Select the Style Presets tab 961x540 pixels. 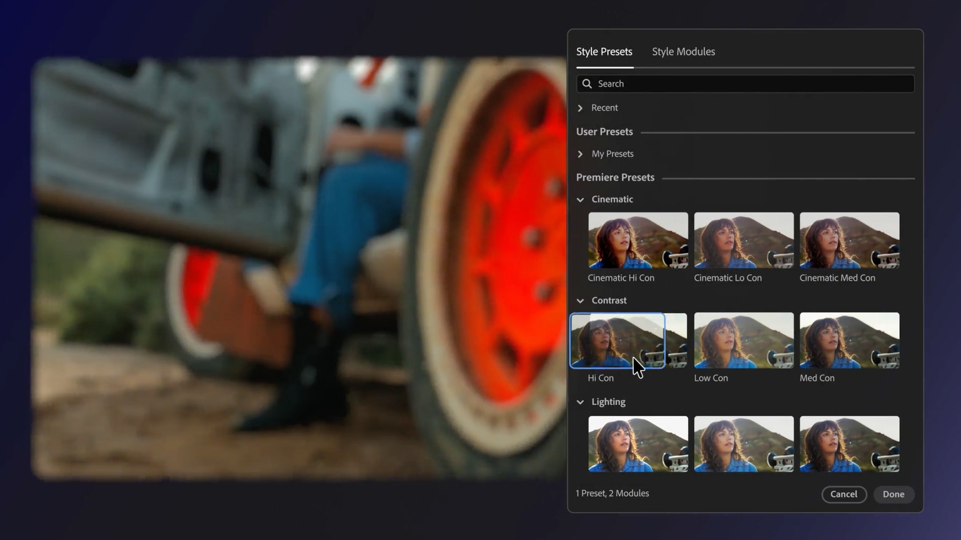coord(604,52)
